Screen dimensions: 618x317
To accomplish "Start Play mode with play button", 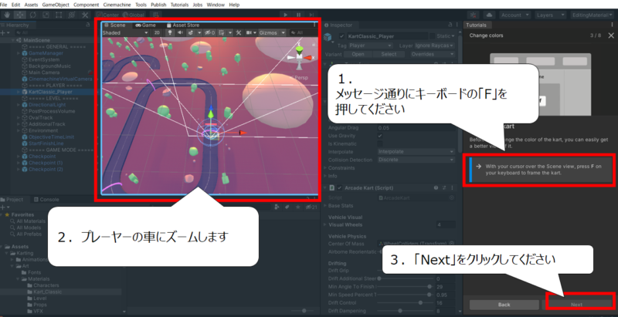I will 285,15.
